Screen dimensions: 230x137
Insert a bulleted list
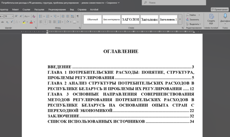coord(41,16)
